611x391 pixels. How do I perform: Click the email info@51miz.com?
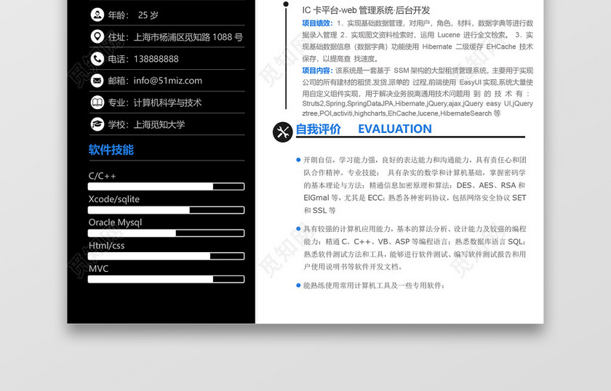(168, 81)
